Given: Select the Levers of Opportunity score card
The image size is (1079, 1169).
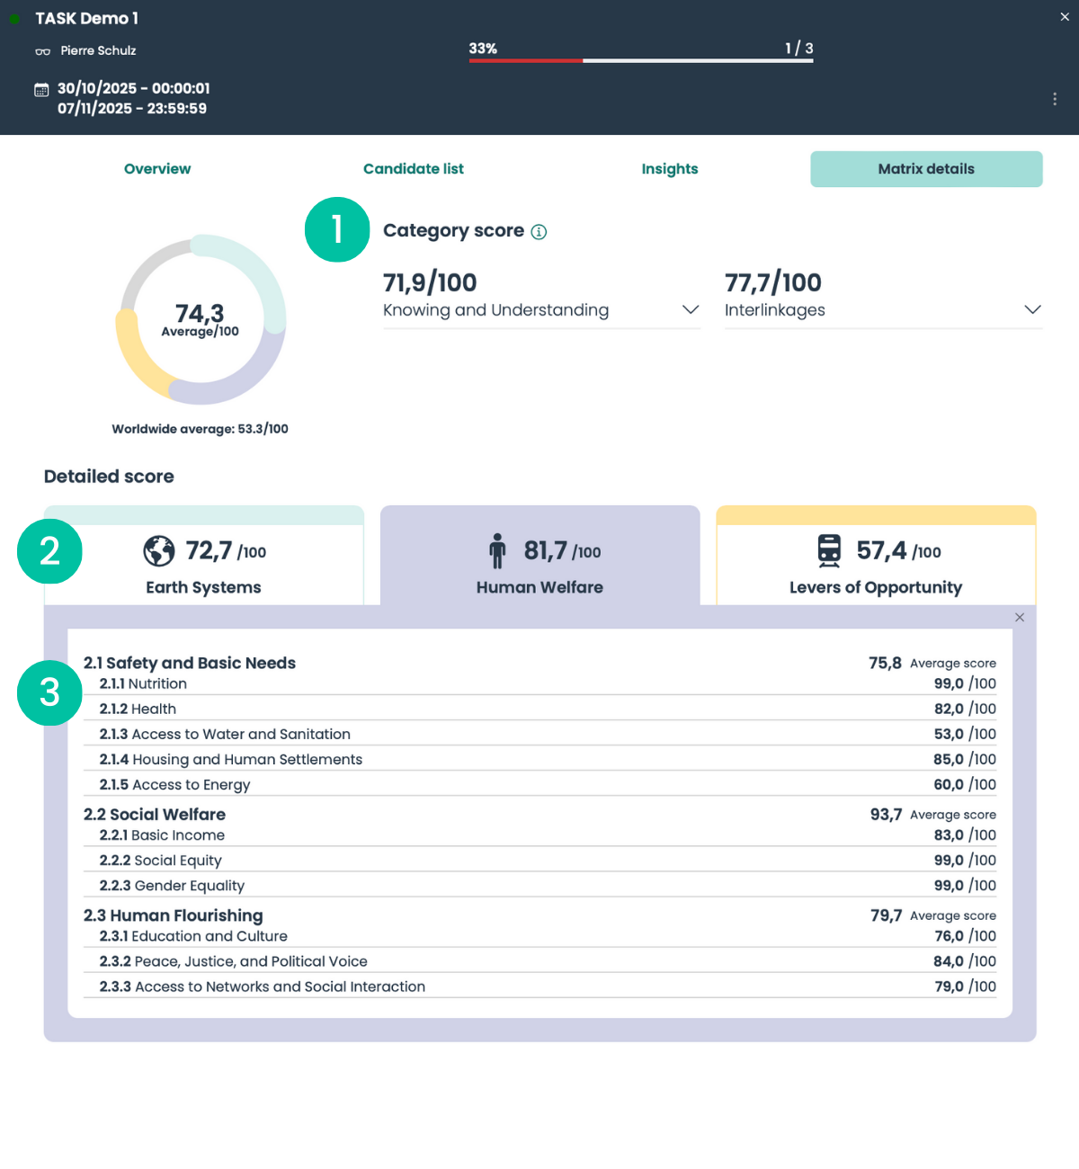Looking at the screenshot, I should (x=876, y=565).
